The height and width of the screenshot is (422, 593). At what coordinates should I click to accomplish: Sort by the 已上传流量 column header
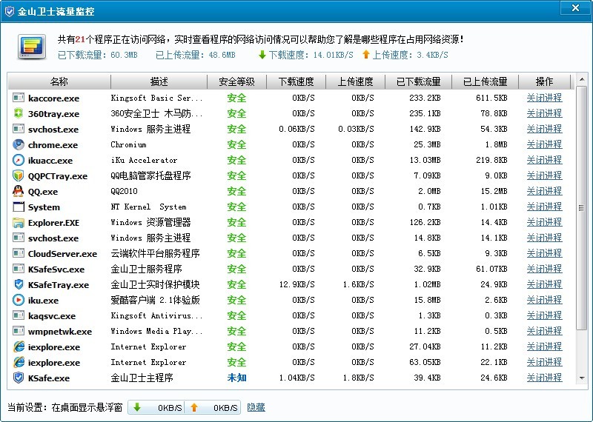point(486,81)
